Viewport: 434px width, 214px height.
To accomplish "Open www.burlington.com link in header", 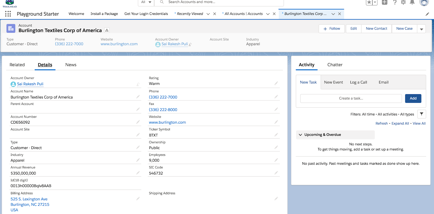I will [x=119, y=44].
